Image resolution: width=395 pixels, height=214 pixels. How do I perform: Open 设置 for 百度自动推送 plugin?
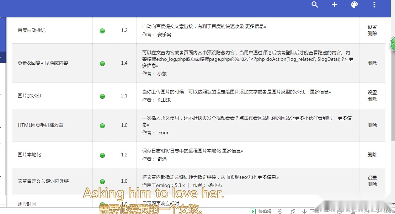tap(372, 27)
